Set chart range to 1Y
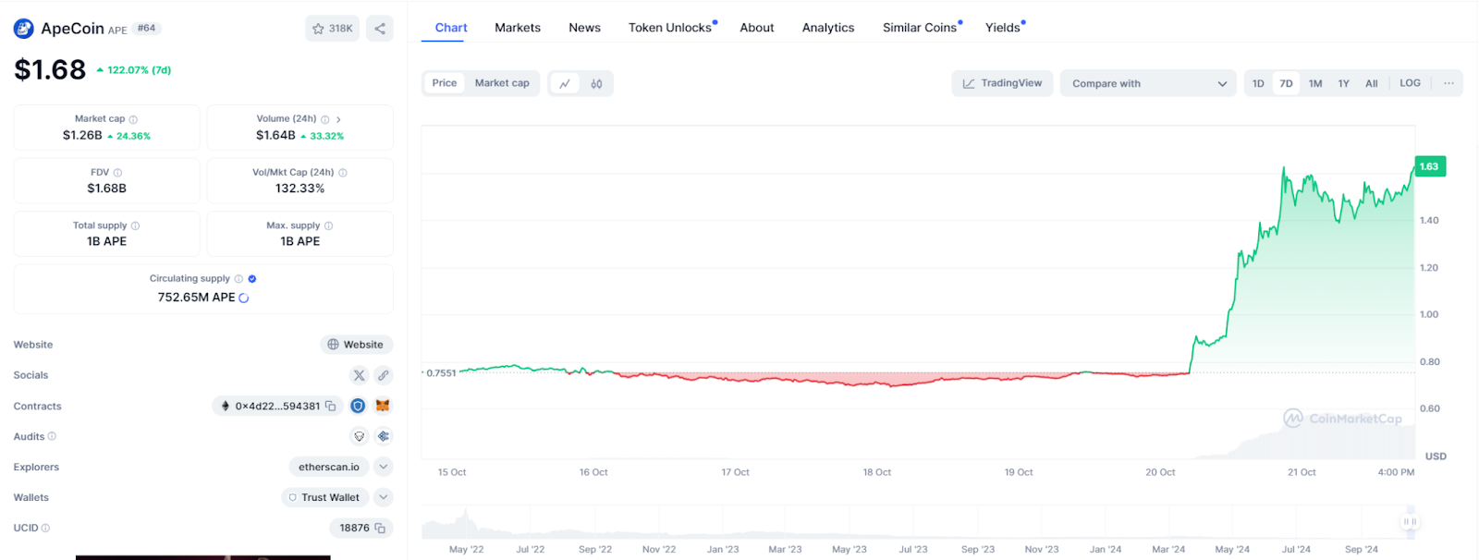Viewport: 1479px width, 560px height. (1344, 83)
